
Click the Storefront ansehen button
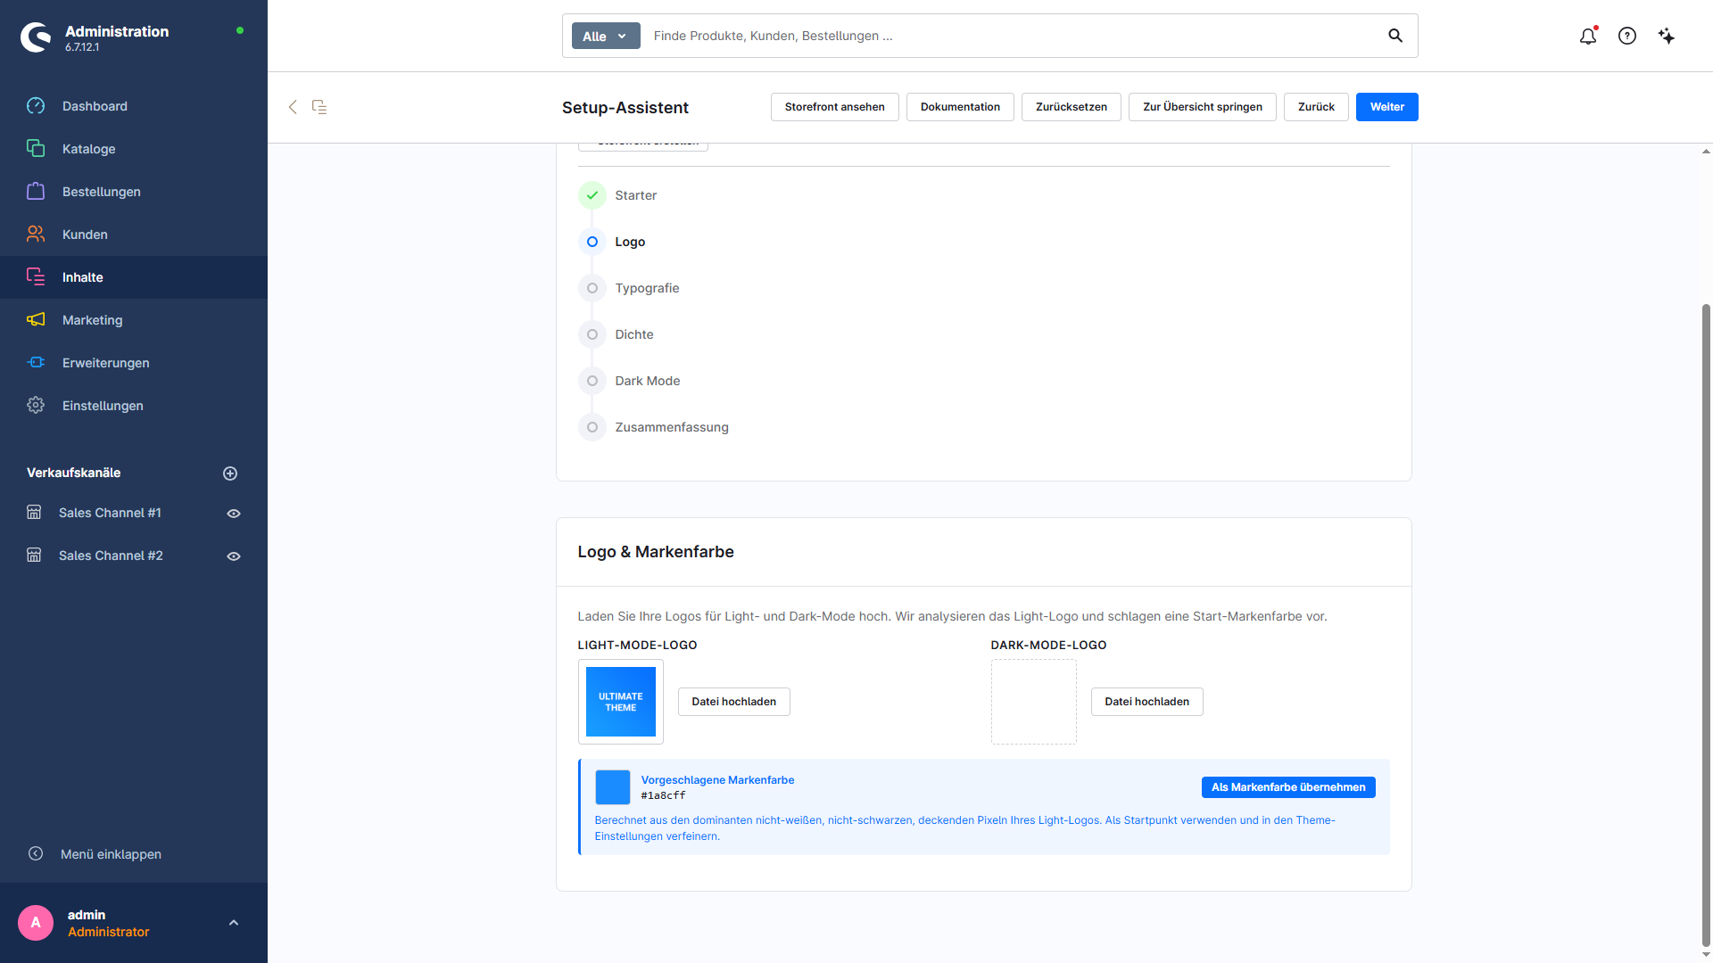(835, 107)
